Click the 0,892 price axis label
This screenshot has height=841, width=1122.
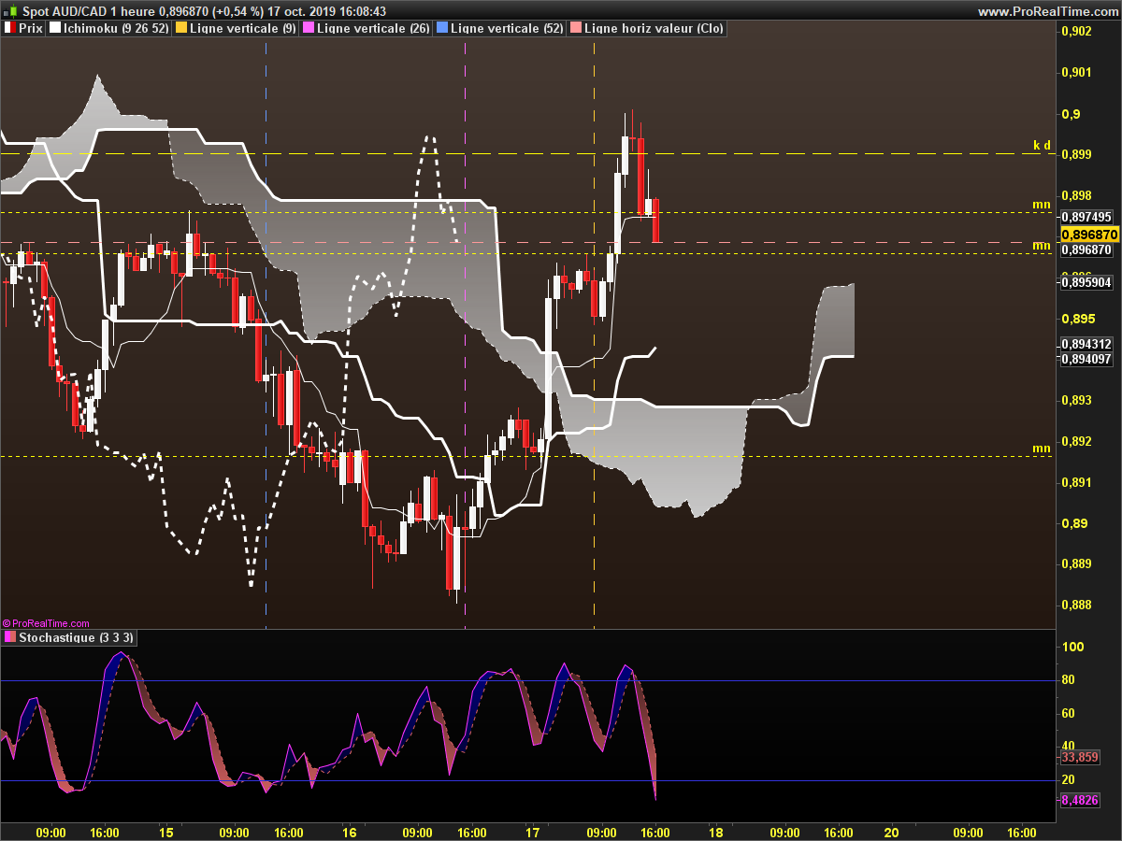(x=1077, y=441)
